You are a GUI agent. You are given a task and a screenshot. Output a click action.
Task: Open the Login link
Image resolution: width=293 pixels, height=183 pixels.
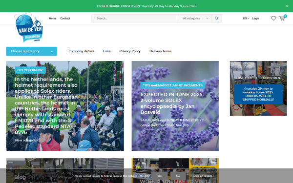pyautogui.click(x=255, y=19)
